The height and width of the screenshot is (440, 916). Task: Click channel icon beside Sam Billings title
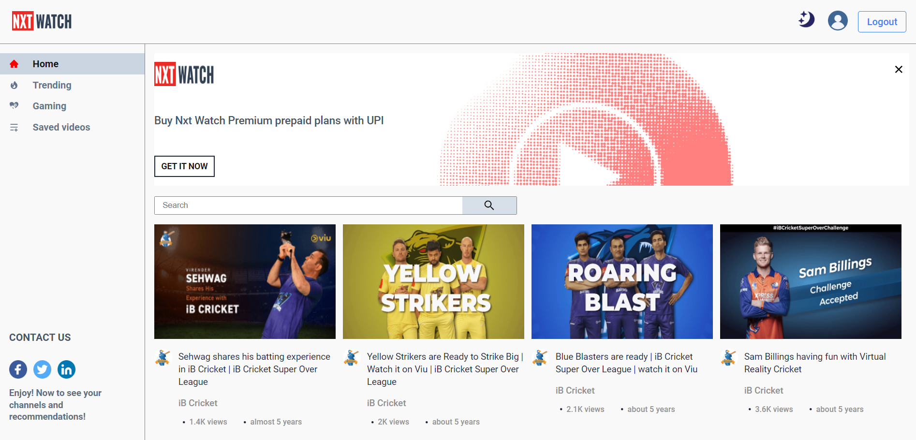tap(728, 358)
